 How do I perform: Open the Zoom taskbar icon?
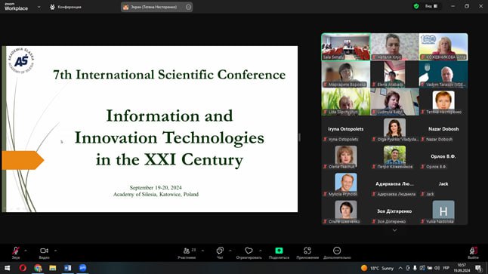[83, 268]
